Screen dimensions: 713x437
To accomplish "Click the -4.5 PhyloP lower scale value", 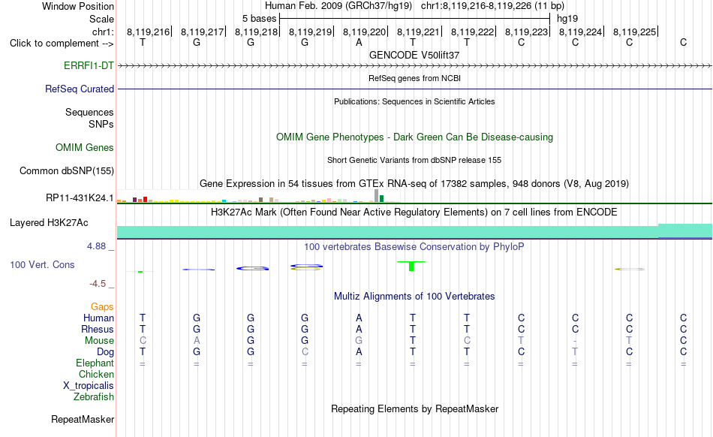I will click(98, 284).
